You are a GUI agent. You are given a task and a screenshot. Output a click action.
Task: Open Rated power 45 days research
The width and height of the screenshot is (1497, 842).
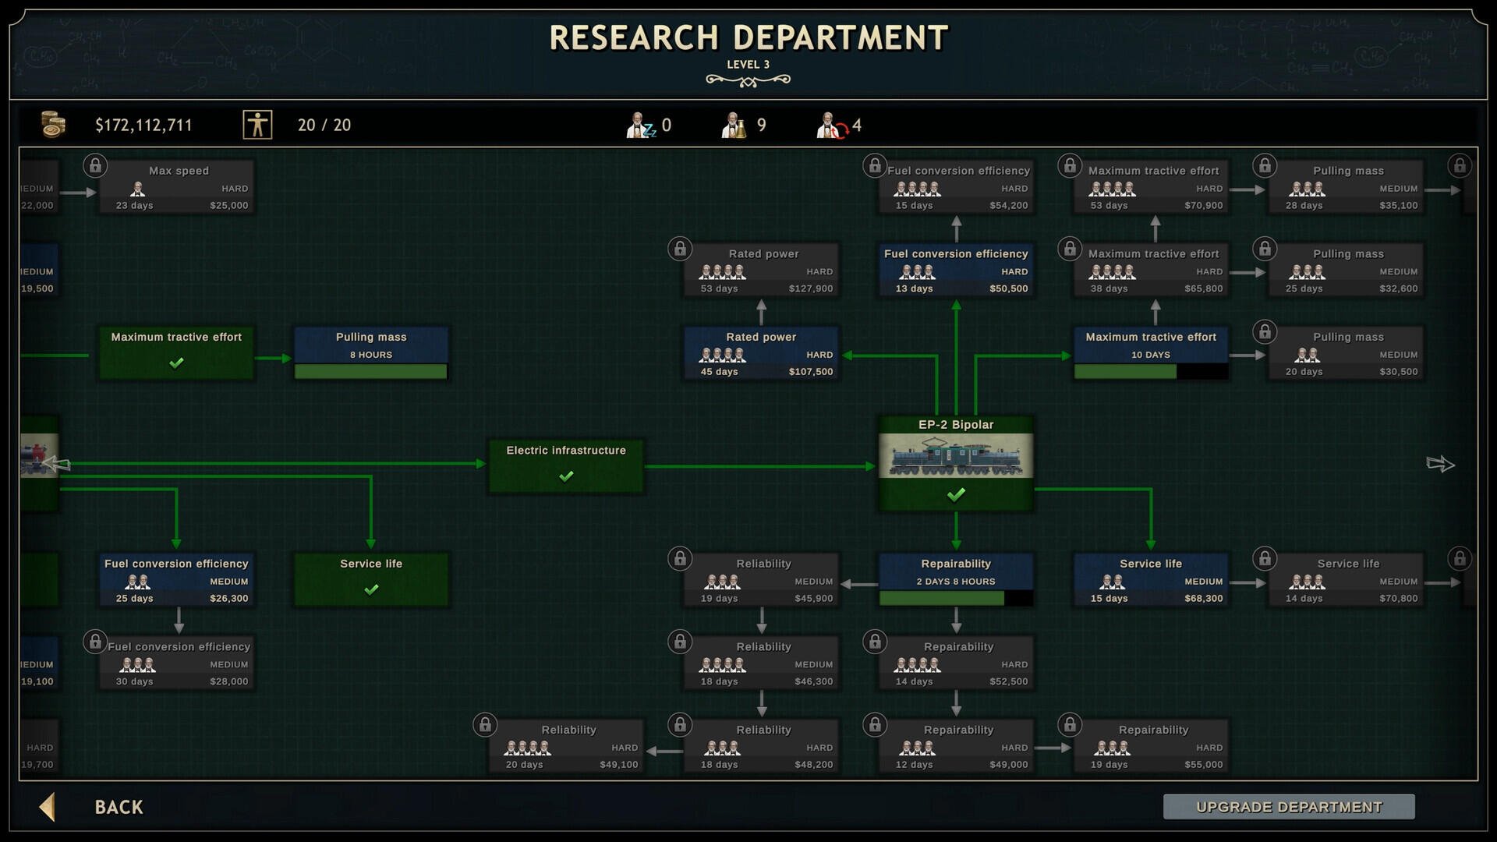coord(761,353)
